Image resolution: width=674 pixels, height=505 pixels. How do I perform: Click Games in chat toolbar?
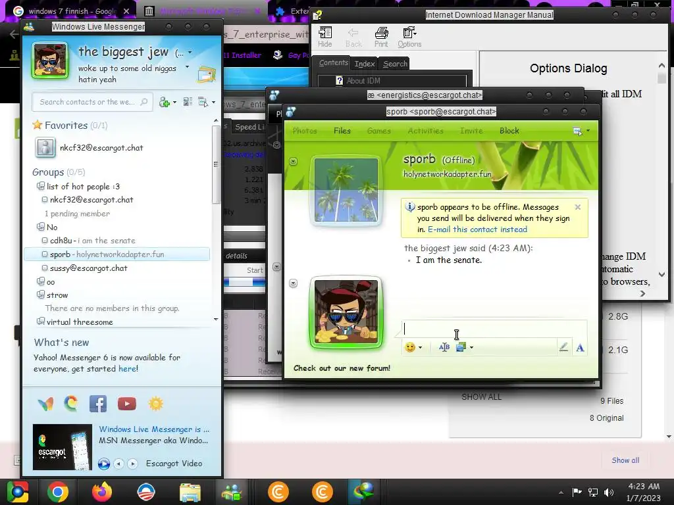(x=378, y=131)
